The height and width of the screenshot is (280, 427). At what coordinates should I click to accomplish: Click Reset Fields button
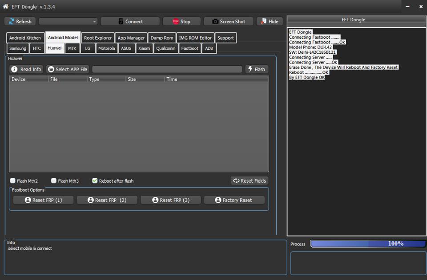250,181
